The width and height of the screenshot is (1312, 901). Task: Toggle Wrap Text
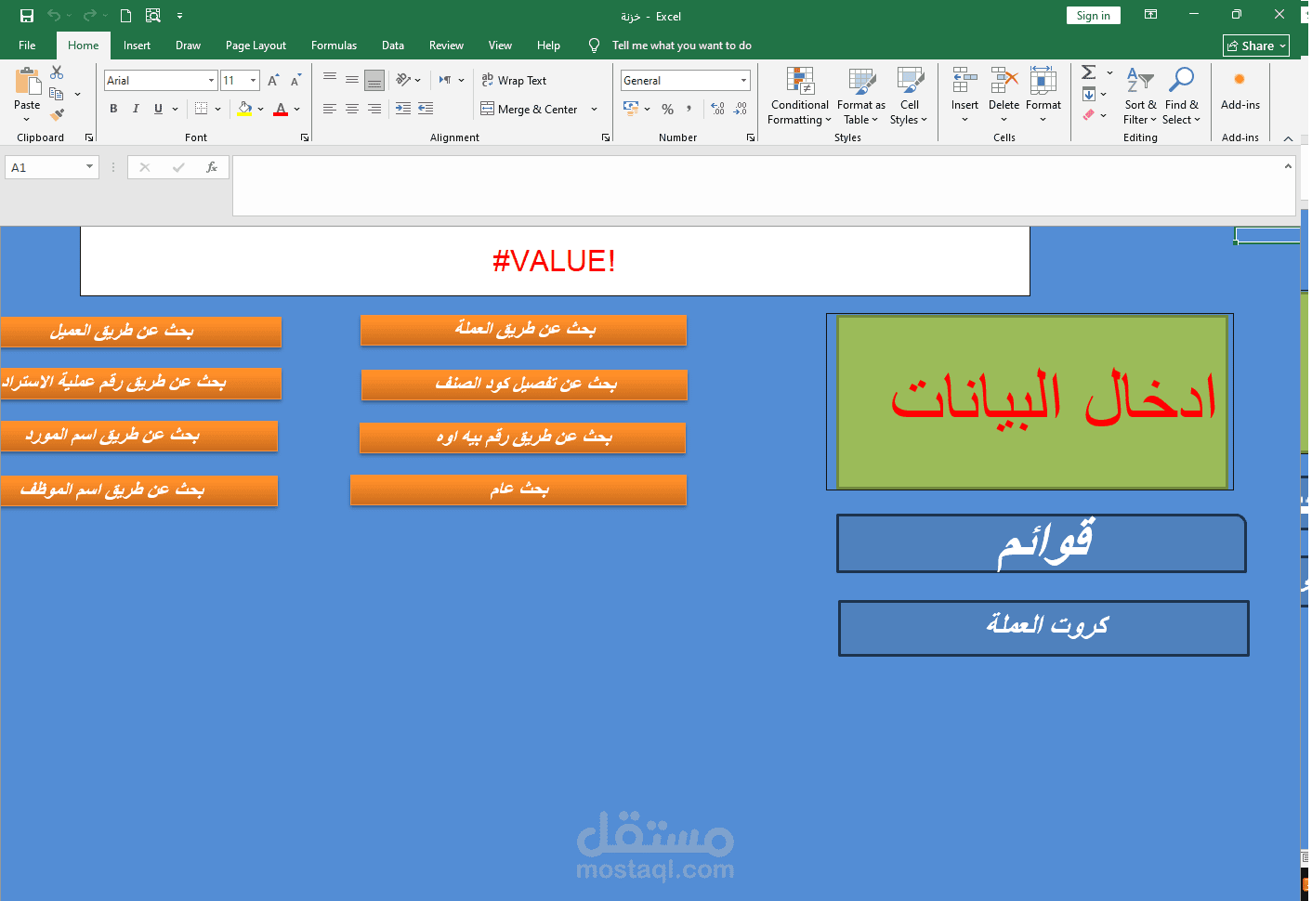(x=514, y=81)
